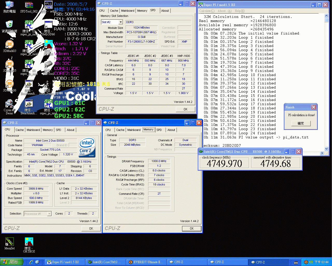Click the EVEREST system tray icon
This screenshot has width=332, height=266.
(306, 262)
